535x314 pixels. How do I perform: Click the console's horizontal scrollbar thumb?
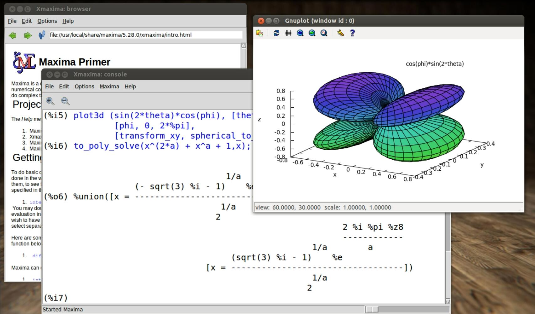[372, 309]
